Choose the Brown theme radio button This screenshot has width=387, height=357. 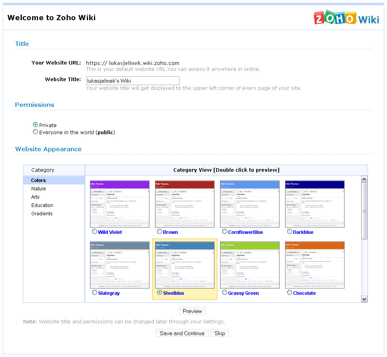click(159, 232)
